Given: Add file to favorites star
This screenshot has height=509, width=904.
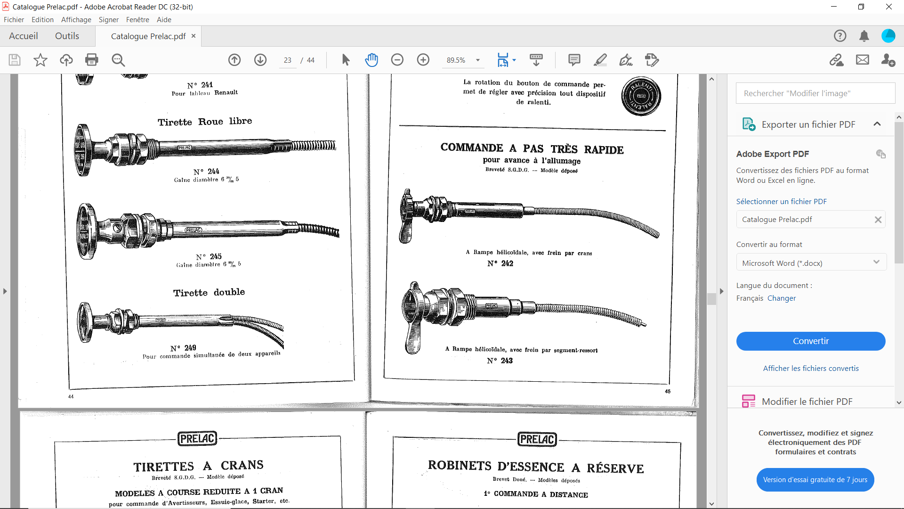Looking at the screenshot, I should click(40, 60).
